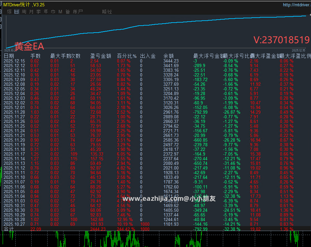Click the 日期 column header
The width and height of the screenshot is (311, 247).
click(x=9, y=56)
